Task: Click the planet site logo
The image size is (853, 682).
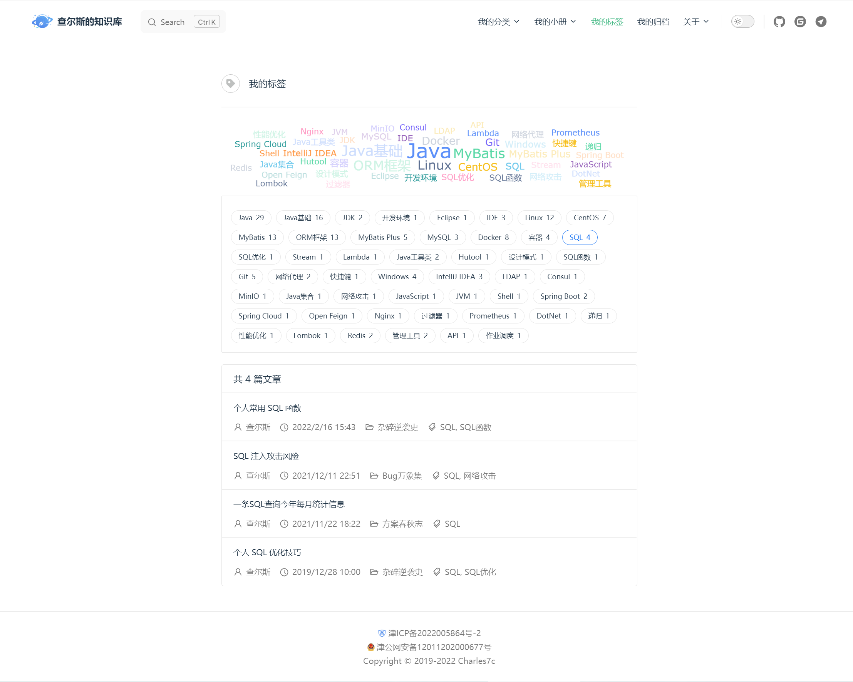Action: pos(42,21)
